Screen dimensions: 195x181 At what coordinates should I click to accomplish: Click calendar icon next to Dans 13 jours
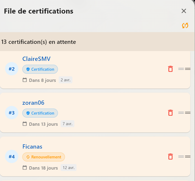pos(25,124)
